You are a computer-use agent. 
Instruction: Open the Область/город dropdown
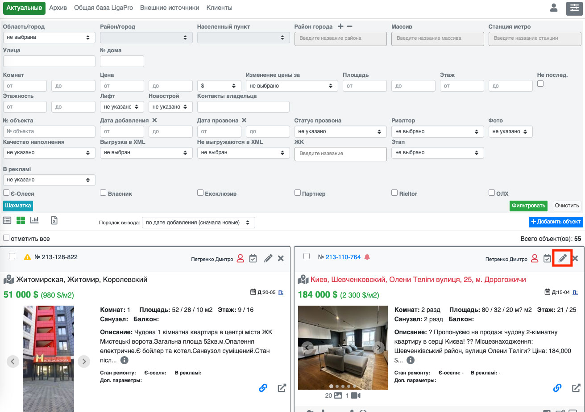click(49, 38)
